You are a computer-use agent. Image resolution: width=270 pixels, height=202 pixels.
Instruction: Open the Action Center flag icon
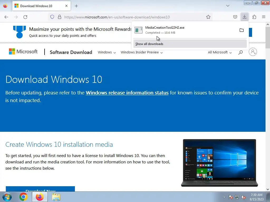pos(230,197)
